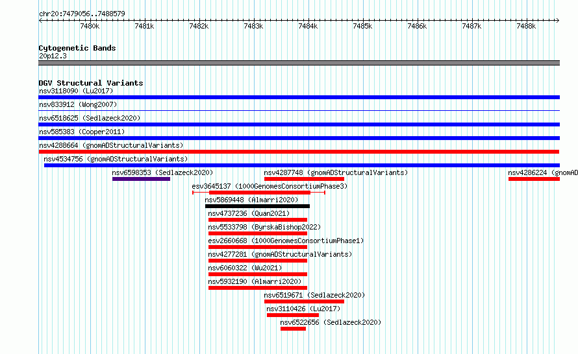This screenshot has width=578, height=354.
Task: Click the red bar under esv3645137
Action: click(x=260, y=193)
